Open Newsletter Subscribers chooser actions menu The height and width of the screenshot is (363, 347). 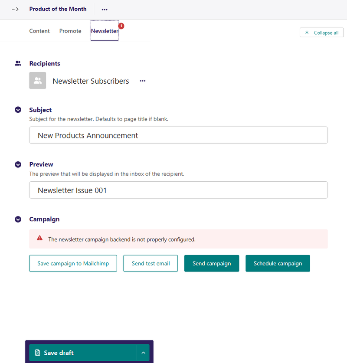[x=143, y=81]
